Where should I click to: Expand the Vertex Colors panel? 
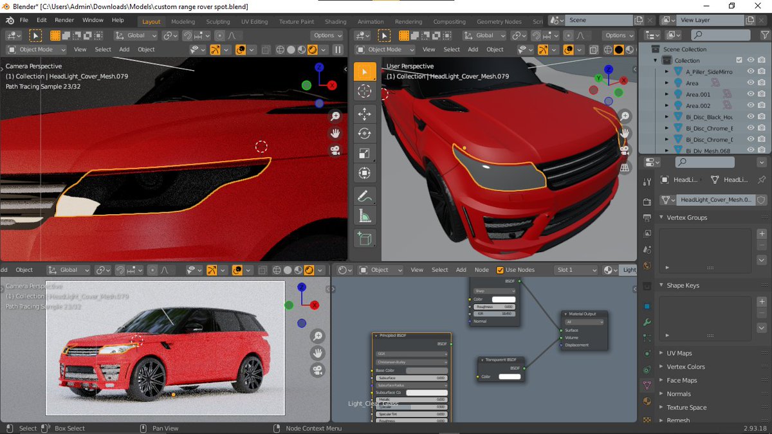(661, 366)
